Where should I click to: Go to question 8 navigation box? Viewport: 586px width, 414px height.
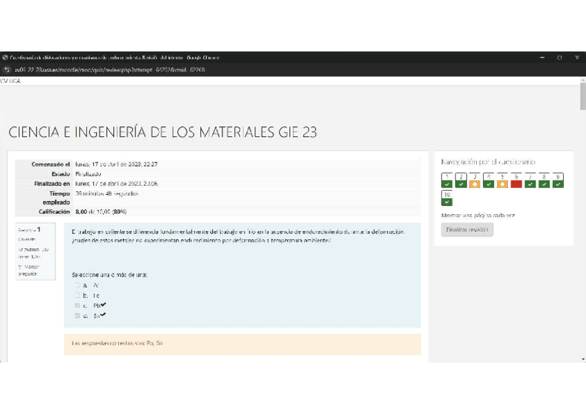[x=544, y=181]
